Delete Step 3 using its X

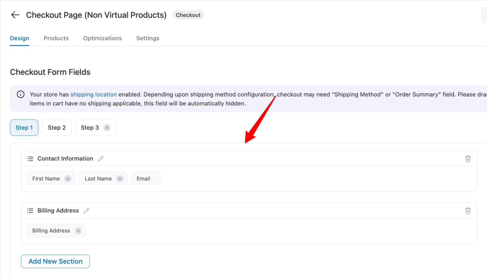click(107, 128)
